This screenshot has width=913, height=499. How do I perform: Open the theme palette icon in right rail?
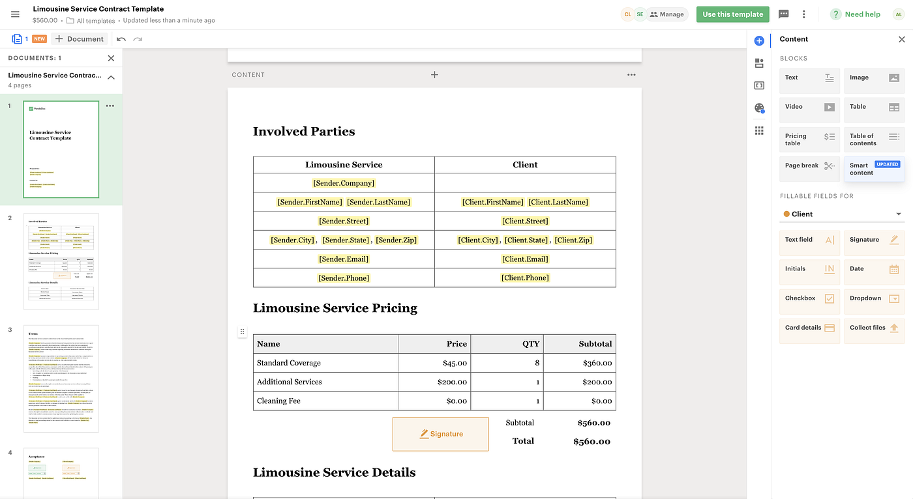point(758,107)
